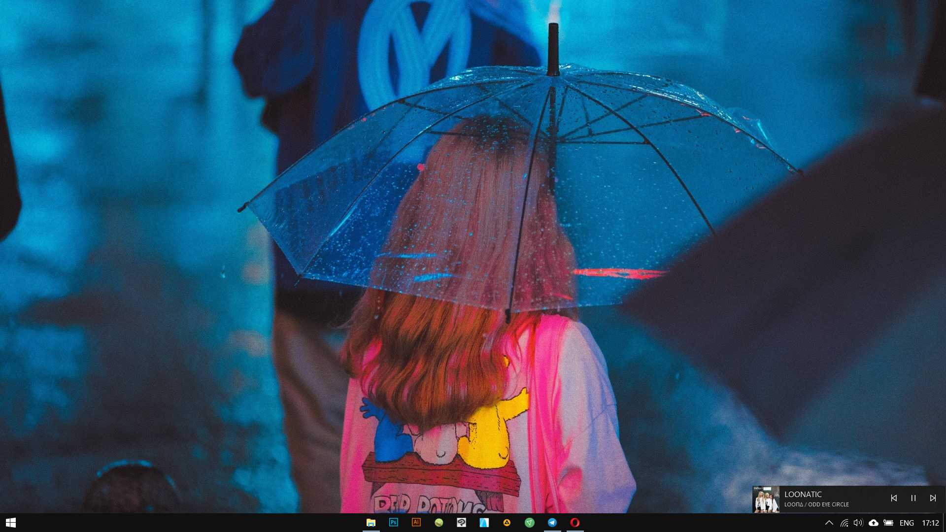Launch Adobe Photoshop from the taskbar
The width and height of the screenshot is (946, 532).
point(394,523)
